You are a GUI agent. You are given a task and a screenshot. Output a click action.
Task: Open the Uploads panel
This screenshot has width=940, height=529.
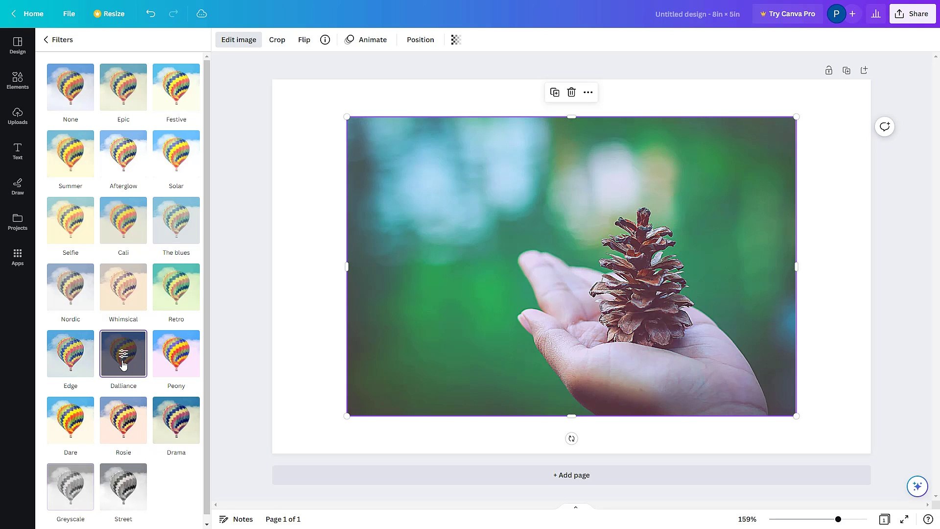tap(17, 116)
